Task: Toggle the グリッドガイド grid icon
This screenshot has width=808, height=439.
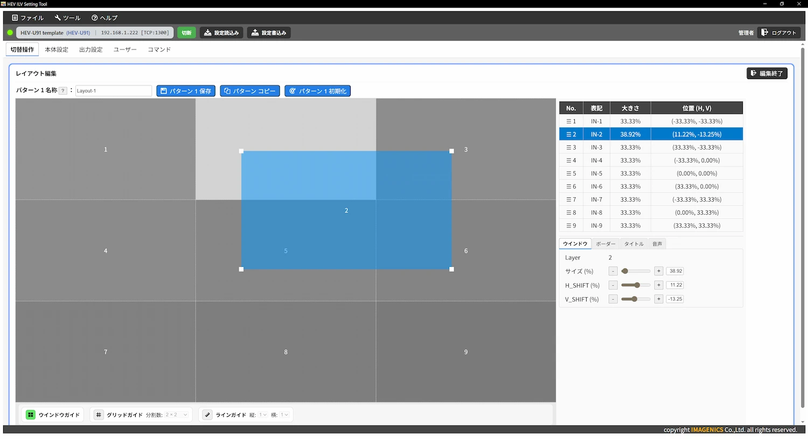Action: click(99, 415)
